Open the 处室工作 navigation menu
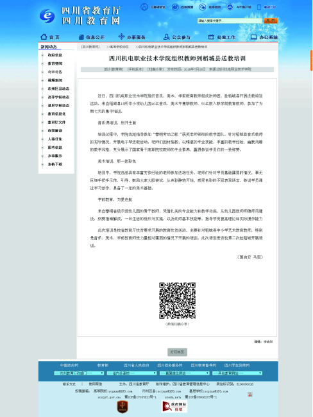 [222, 37]
